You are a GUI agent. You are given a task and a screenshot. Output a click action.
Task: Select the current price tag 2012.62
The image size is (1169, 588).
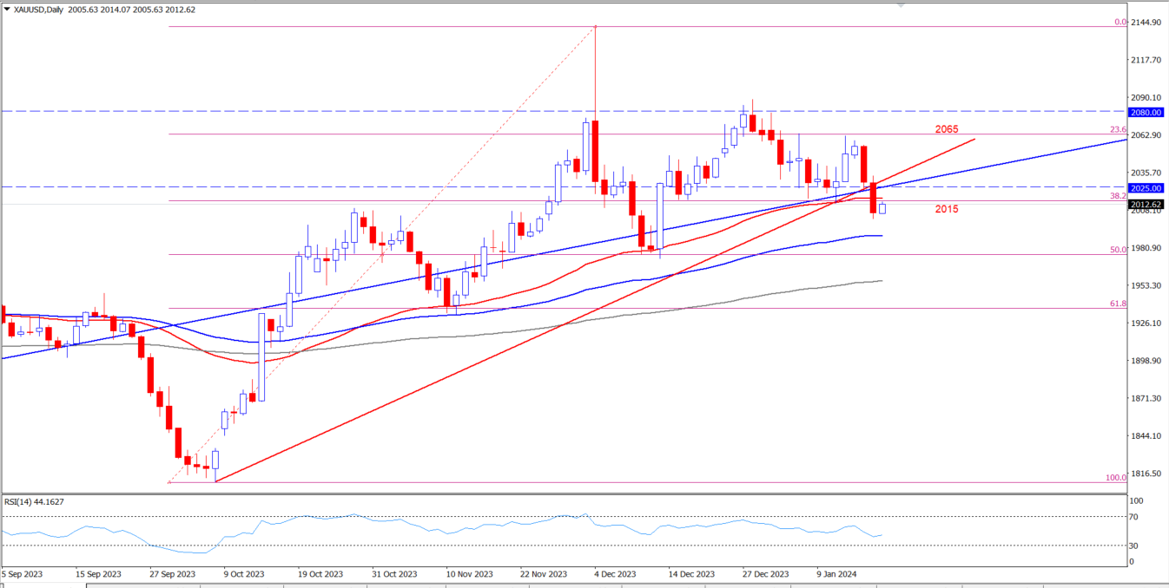[x=1147, y=205]
